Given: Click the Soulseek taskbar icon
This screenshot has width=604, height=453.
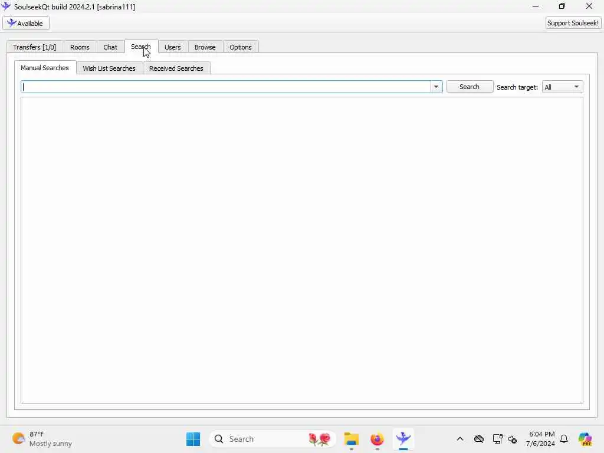Looking at the screenshot, I should coord(403,439).
